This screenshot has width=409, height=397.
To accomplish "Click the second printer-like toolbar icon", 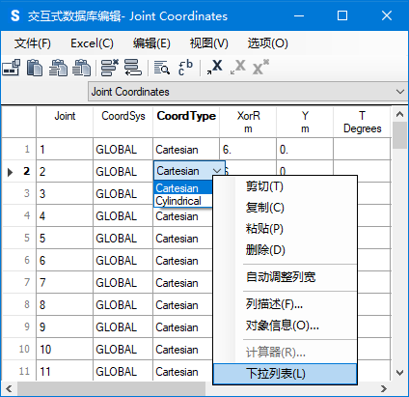I will pyautogui.click(x=81, y=68).
